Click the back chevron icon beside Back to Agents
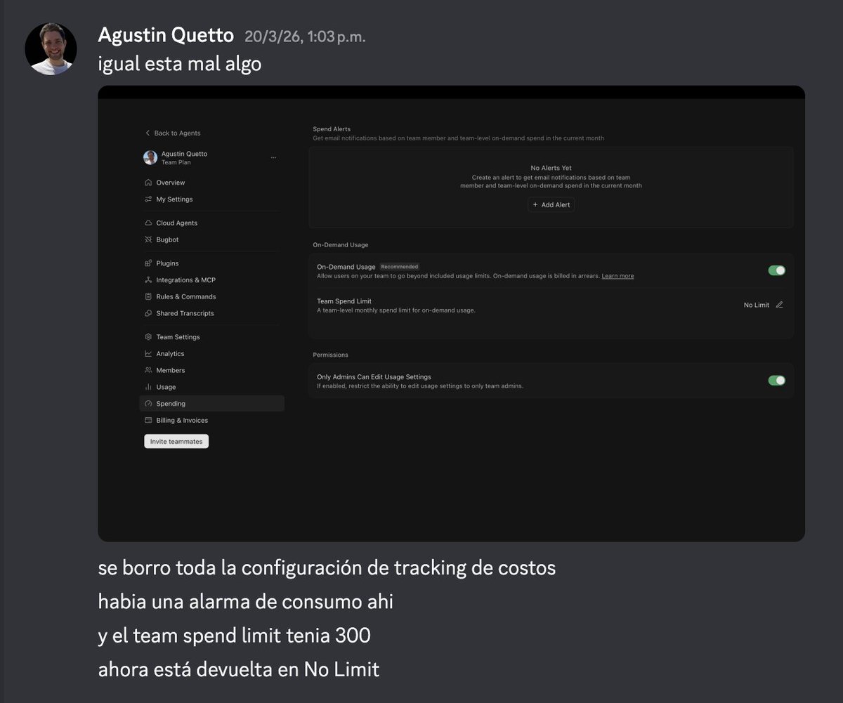843x703 pixels. pyautogui.click(x=148, y=133)
